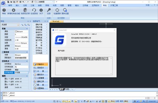Click the Open folder icon in the quick access toolbar
The image size is (158, 103).
(x=11, y=2)
